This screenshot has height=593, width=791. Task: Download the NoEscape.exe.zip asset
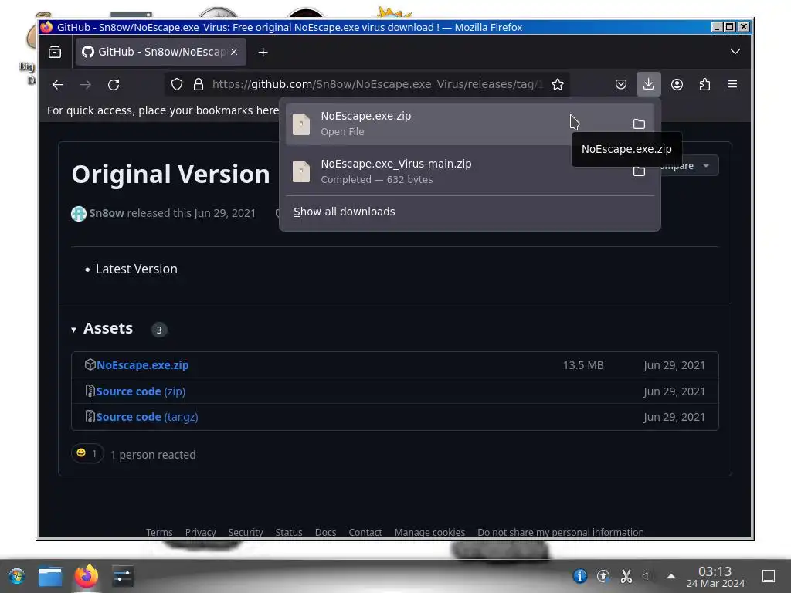[x=142, y=365]
